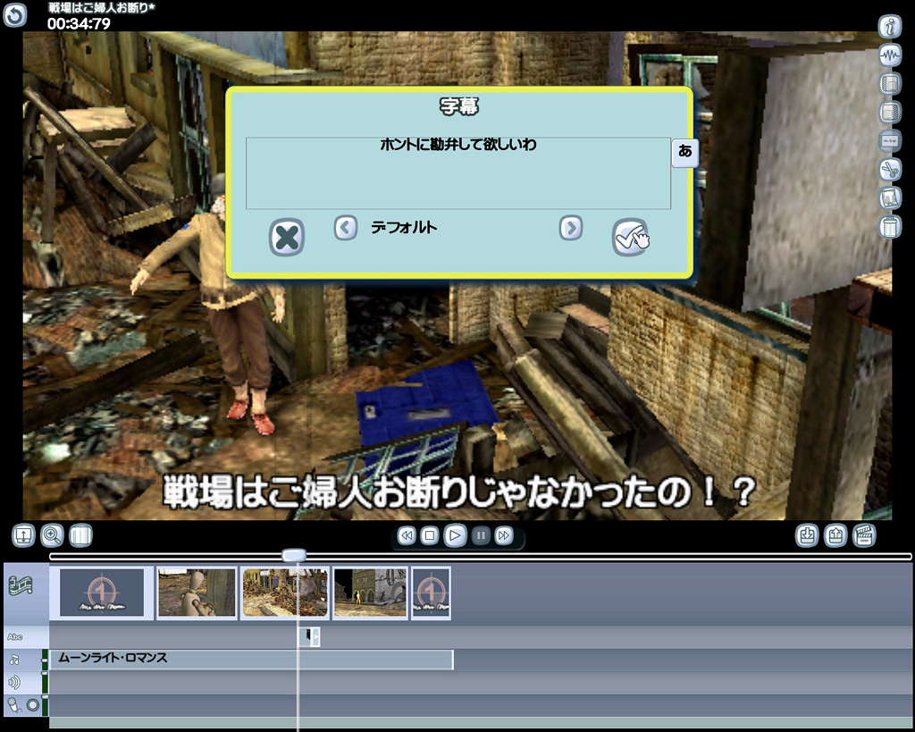Click the play button
The height and width of the screenshot is (732, 915).
[x=455, y=535]
